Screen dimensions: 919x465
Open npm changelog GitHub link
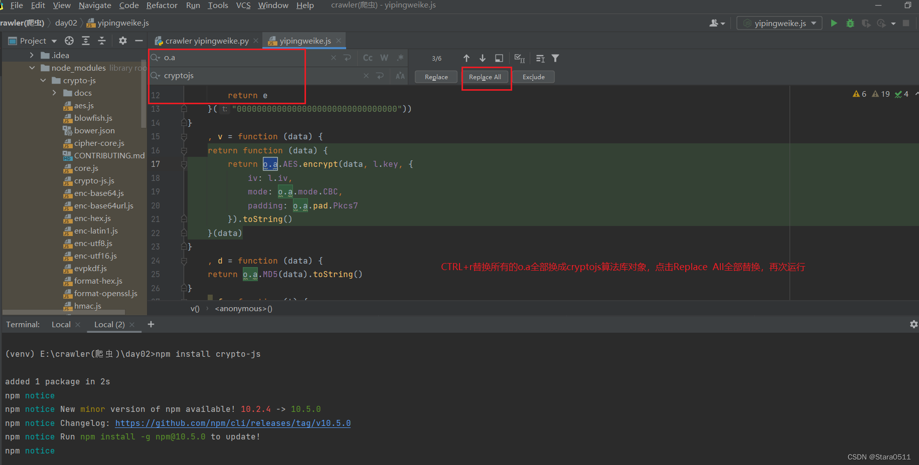(x=233, y=423)
